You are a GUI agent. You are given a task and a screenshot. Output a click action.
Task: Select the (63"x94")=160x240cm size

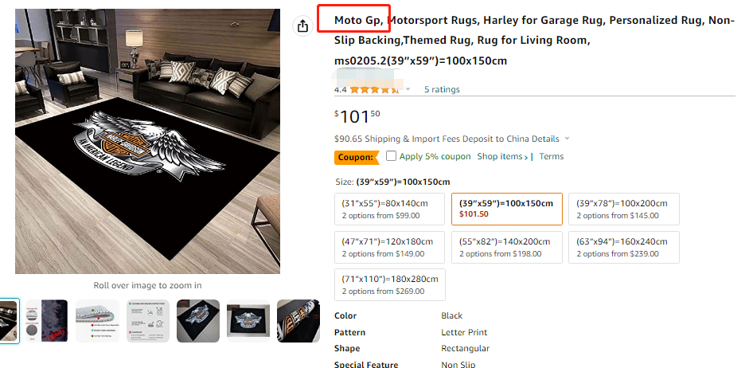pyautogui.click(x=623, y=247)
